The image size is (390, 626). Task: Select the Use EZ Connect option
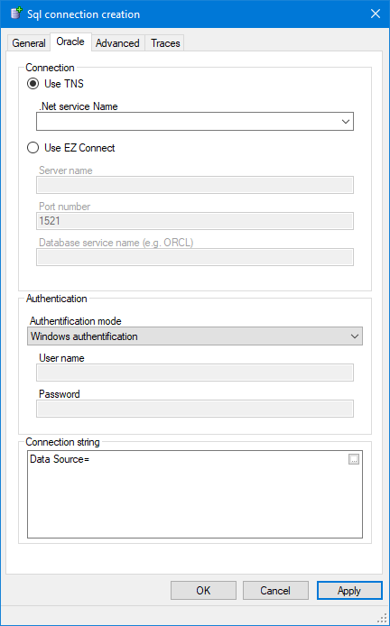pos(32,148)
